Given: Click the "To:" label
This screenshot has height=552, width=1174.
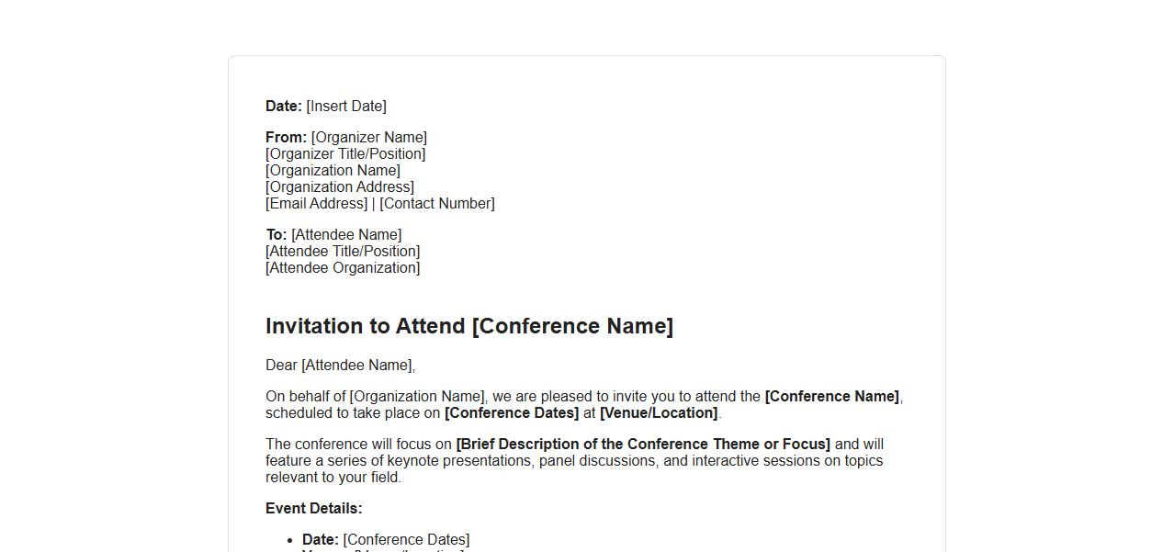Looking at the screenshot, I should 276,235.
